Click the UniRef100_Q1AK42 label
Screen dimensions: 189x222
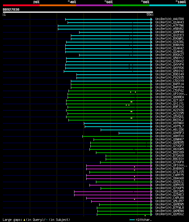tap(170, 48)
